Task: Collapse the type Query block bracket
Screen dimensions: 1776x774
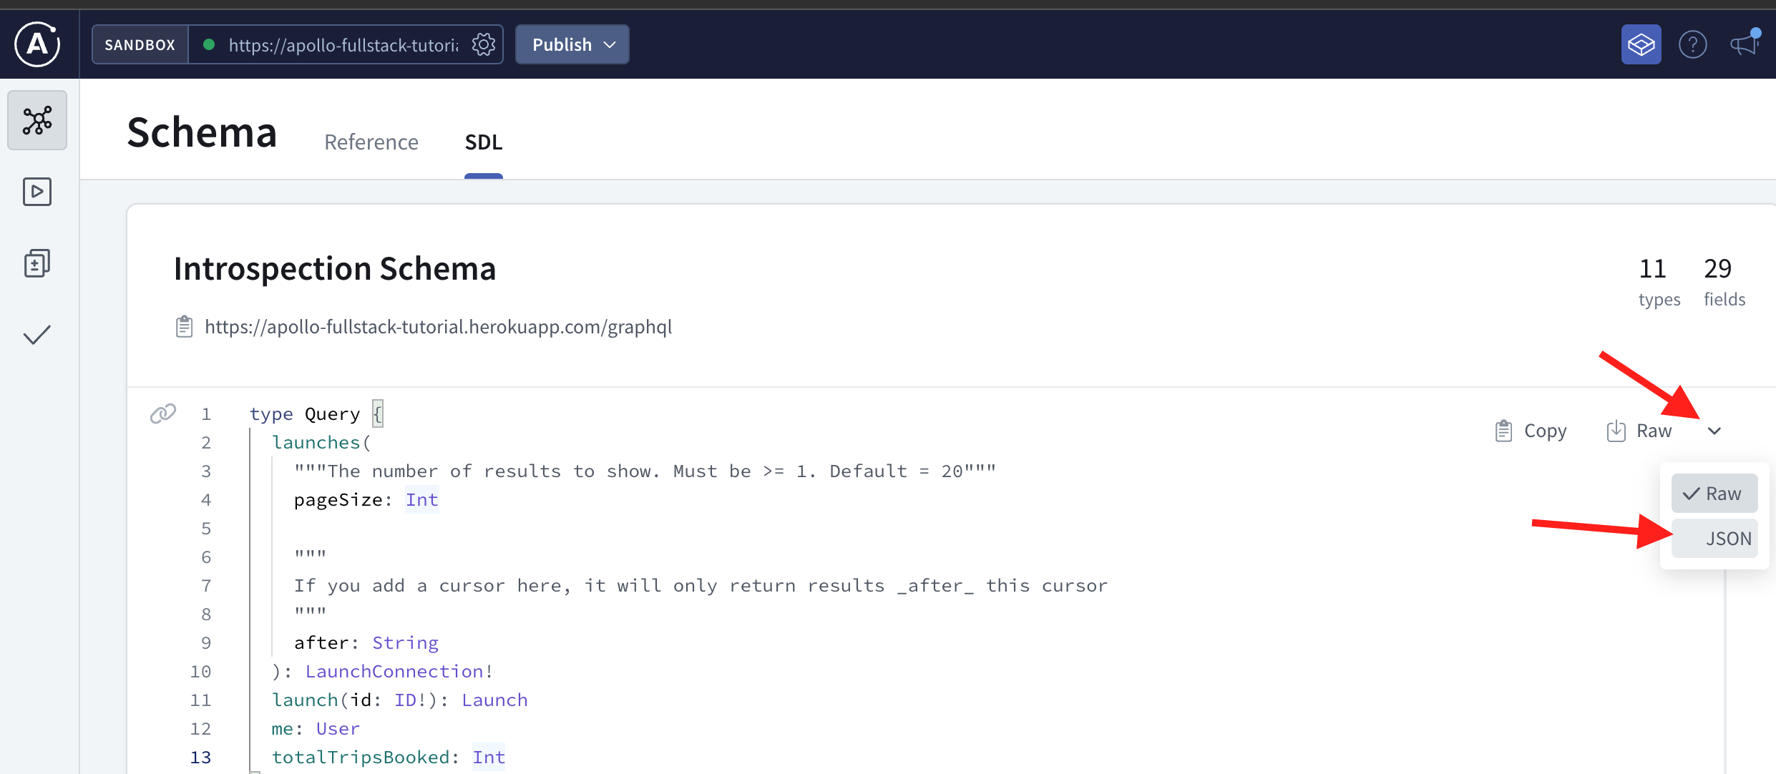Action: pyautogui.click(x=378, y=413)
